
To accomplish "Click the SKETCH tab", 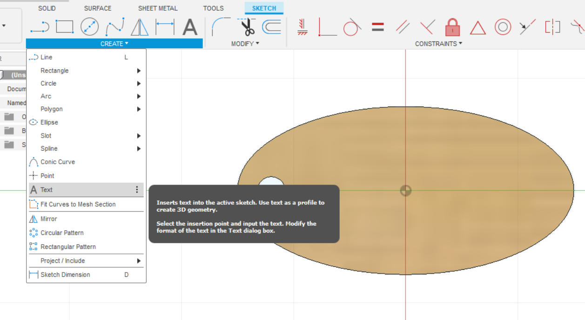I will point(264,8).
